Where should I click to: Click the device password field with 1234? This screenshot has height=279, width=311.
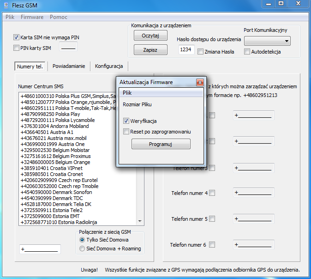pos(186,49)
